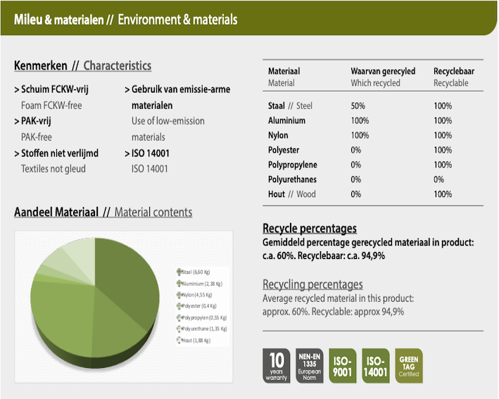
Task: Click the Recycle percentages heading
Action: tap(309, 229)
